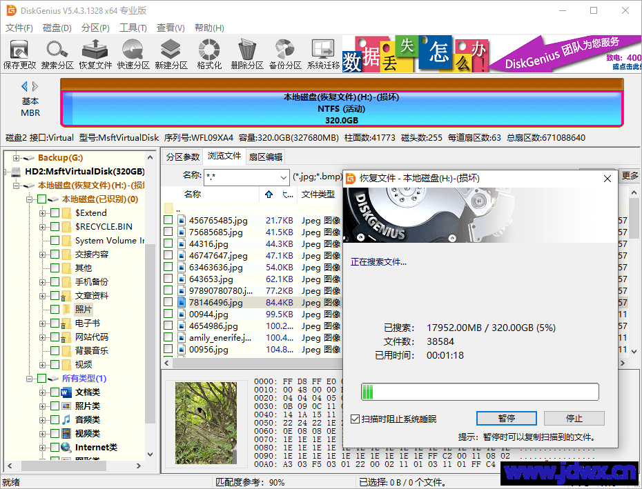Viewport: 642px width, 489px height.
Task: Click the folder icon of 手机备份
Action: [66, 282]
